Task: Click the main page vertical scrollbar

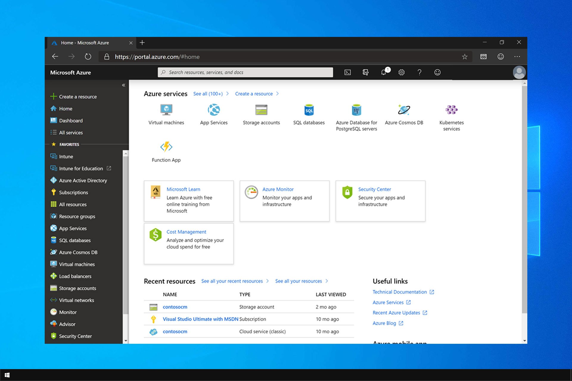Action: coord(524,199)
